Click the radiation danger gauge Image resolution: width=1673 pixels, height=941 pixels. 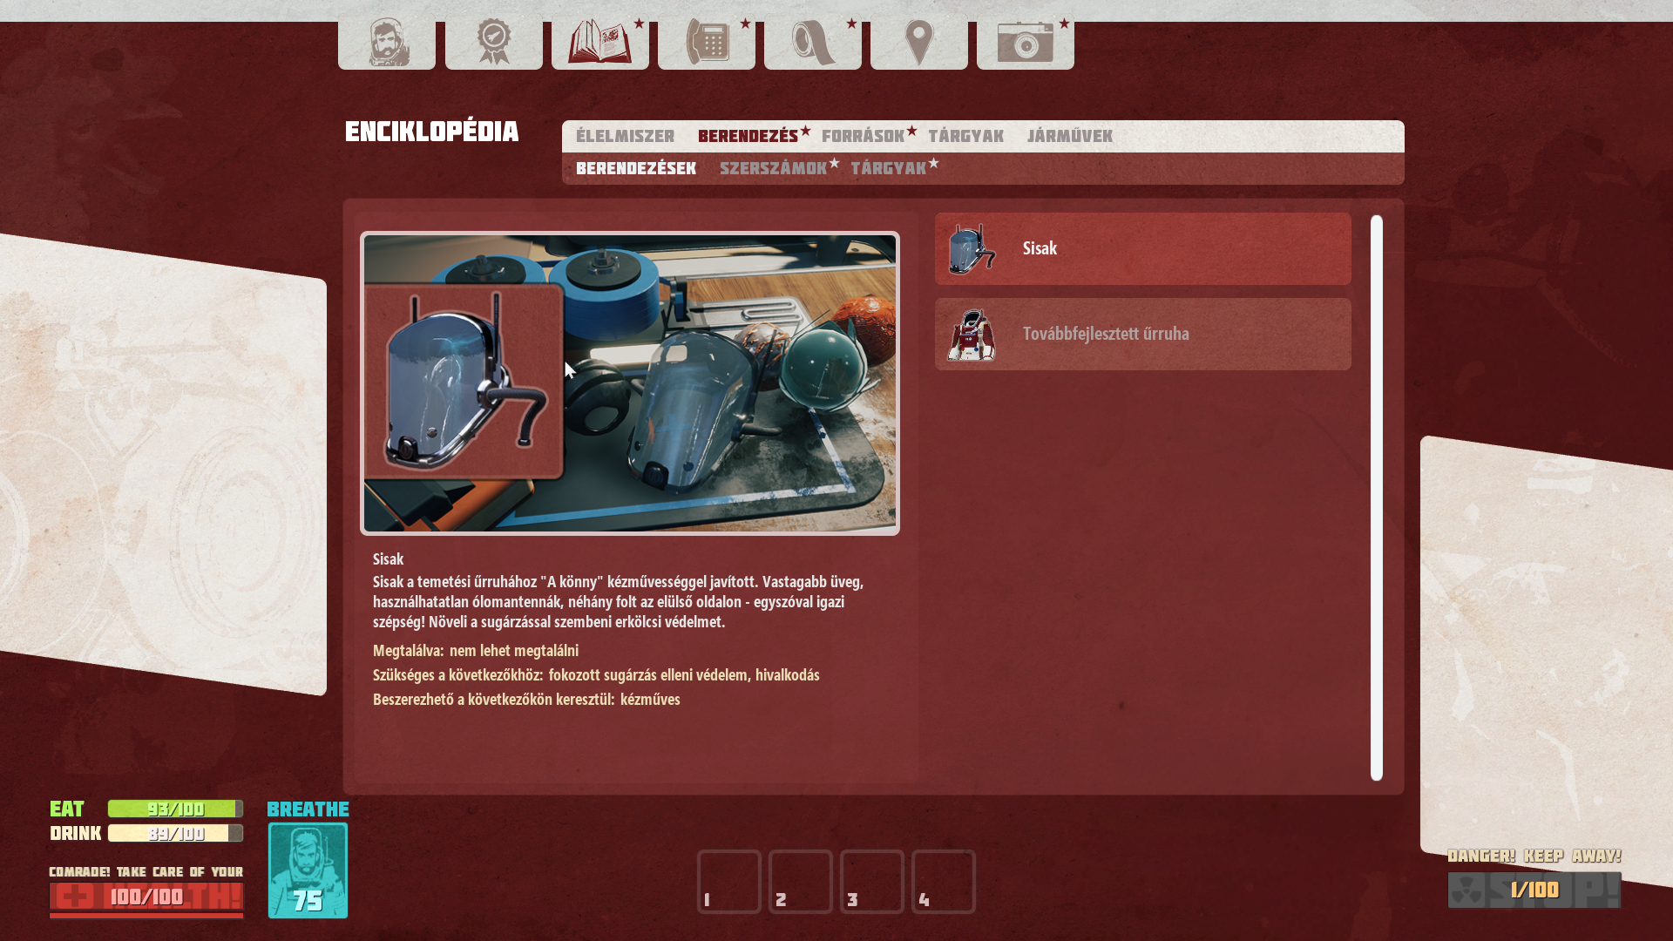[x=1534, y=890]
